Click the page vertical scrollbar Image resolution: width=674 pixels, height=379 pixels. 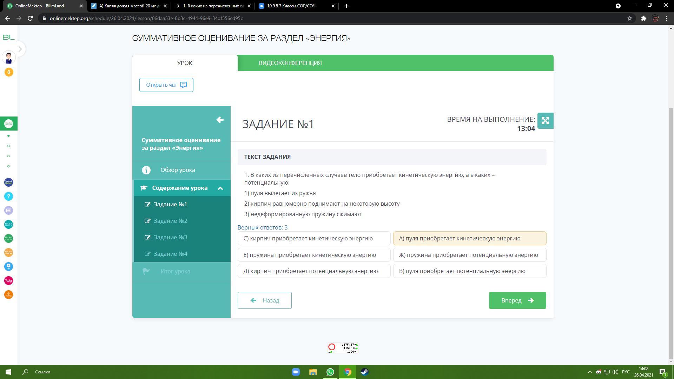click(x=671, y=232)
